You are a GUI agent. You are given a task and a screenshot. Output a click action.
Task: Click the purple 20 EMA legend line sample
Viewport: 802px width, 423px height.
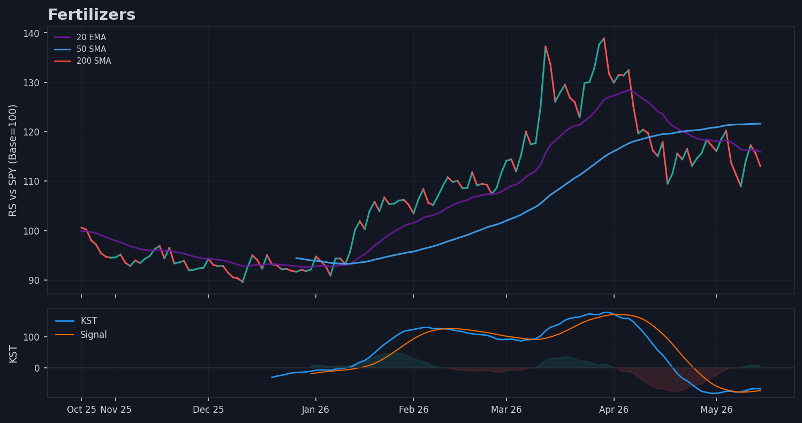pyautogui.click(x=63, y=37)
